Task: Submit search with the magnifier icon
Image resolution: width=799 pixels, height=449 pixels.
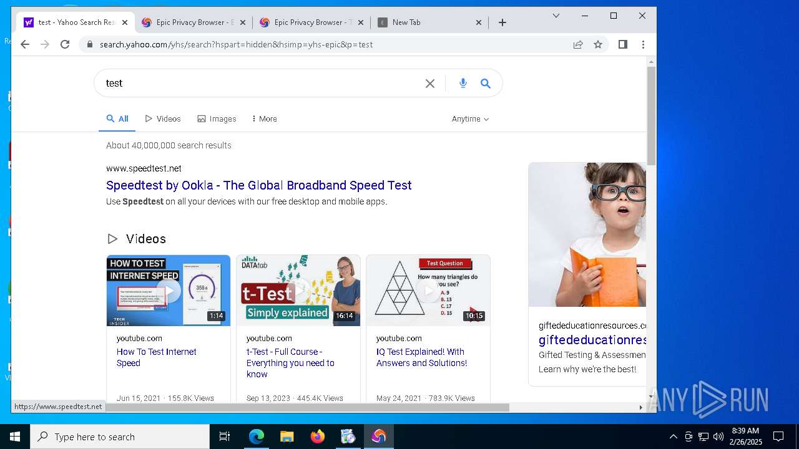Action: [x=486, y=84]
